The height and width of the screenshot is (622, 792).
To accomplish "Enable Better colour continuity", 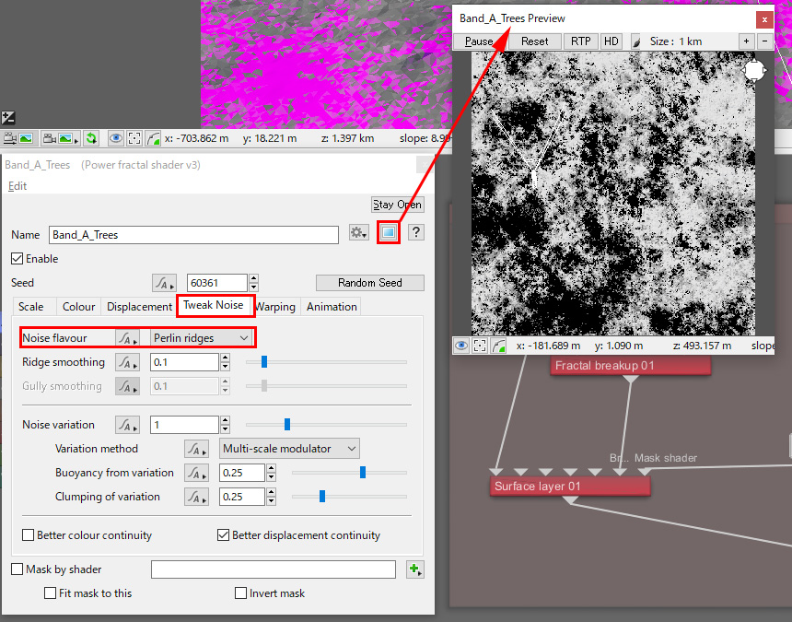I will (29, 535).
